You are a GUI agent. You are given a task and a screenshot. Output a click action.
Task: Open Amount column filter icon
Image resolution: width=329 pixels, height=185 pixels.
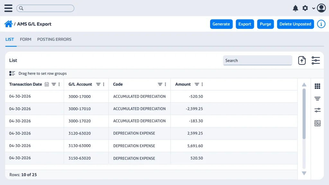pos(197,84)
